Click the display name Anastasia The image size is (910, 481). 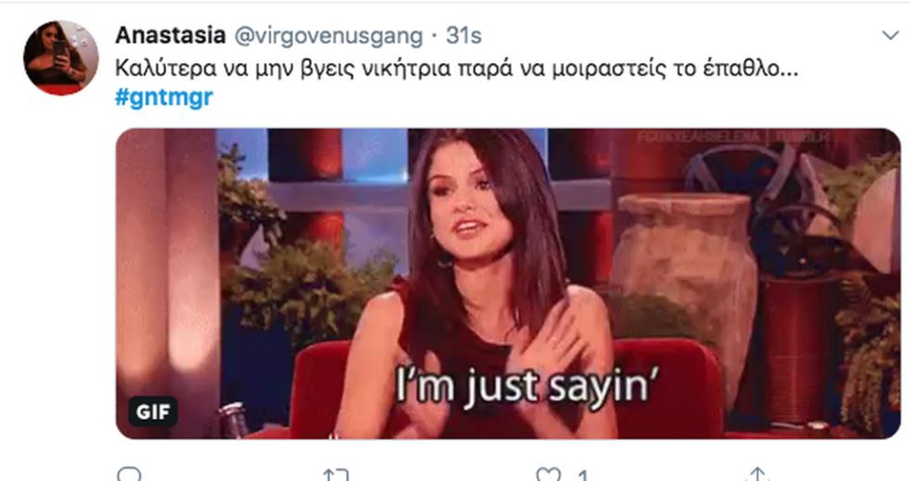point(170,35)
